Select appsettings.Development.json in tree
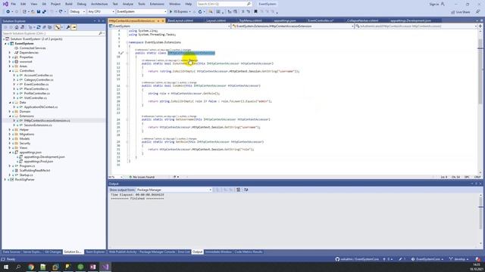 pos(44,157)
